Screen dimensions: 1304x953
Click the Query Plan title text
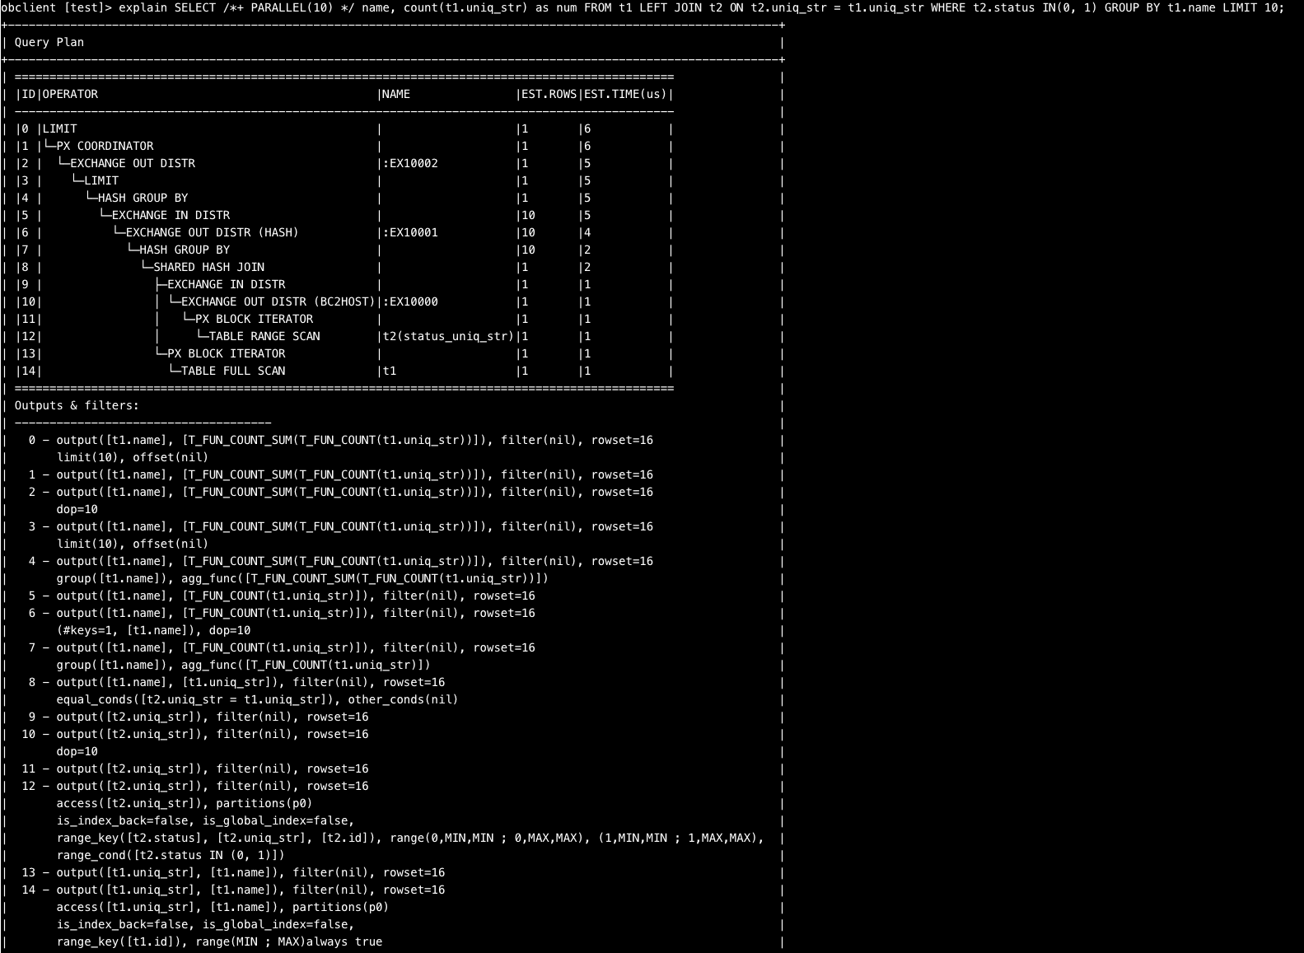pyautogui.click(x=49, y=42)
